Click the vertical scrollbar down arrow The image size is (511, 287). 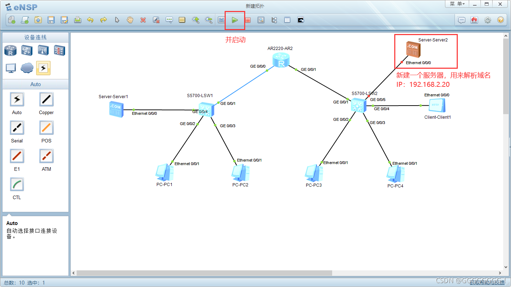506,267
